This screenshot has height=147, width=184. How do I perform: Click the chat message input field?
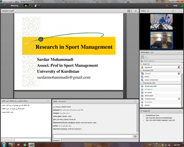point(93,136)
